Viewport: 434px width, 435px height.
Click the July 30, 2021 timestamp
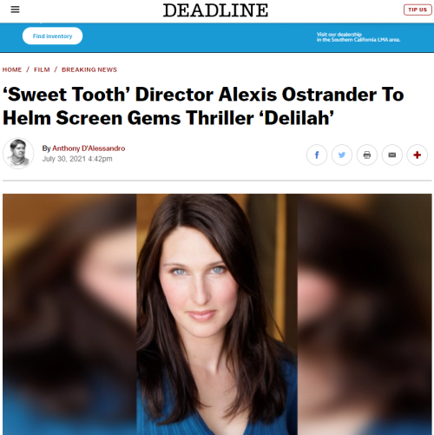coord(77,159)
